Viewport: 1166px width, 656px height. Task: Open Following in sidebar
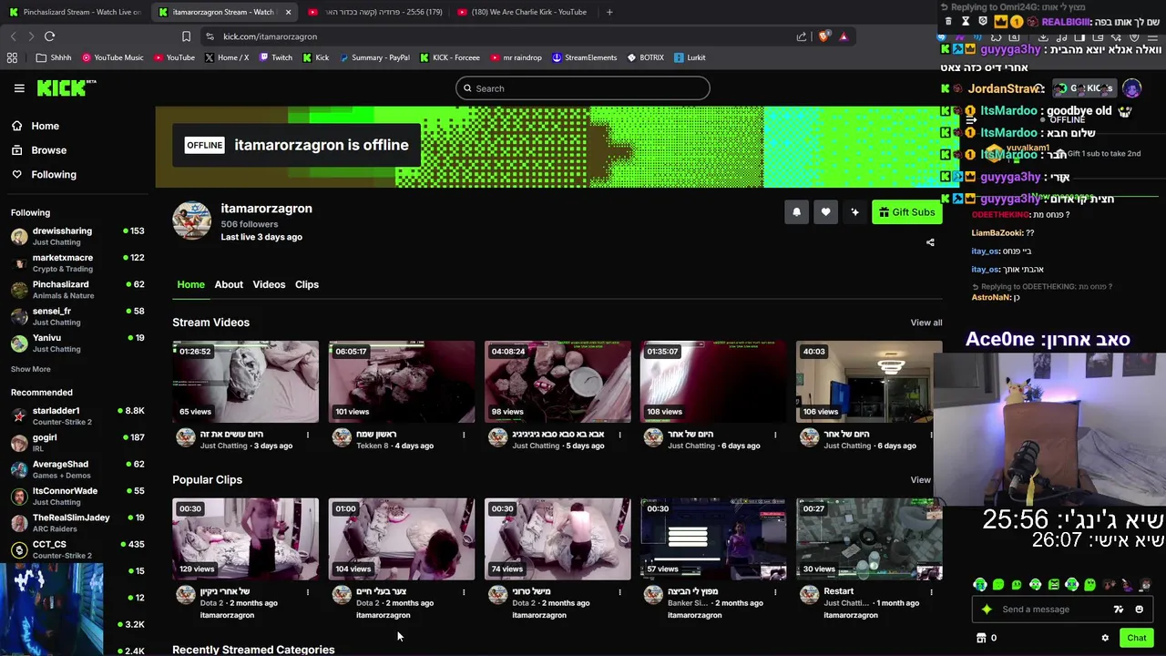point(44,175)
